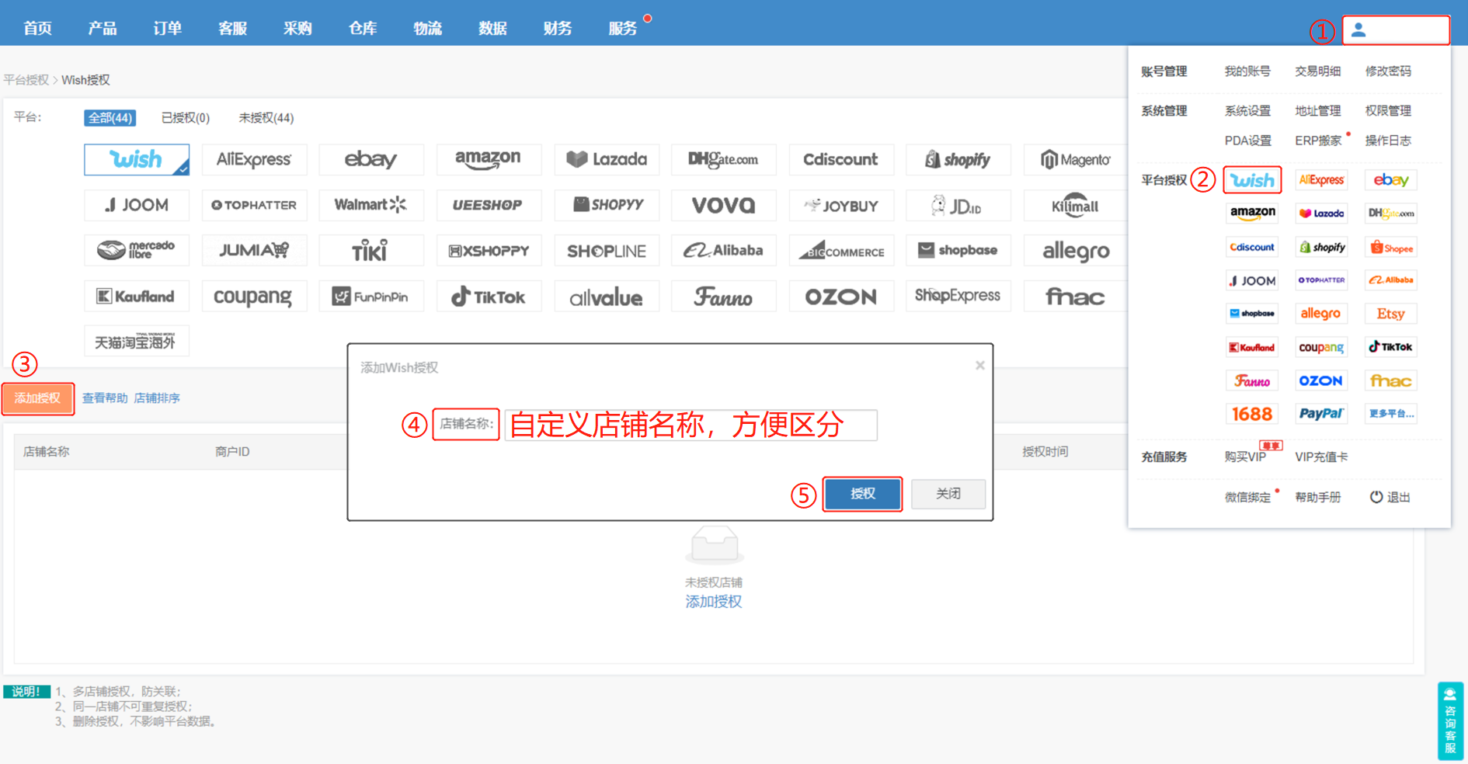1468x764 pixels.
Task: Open 修改密码 in account panel
Action: 1388,71
